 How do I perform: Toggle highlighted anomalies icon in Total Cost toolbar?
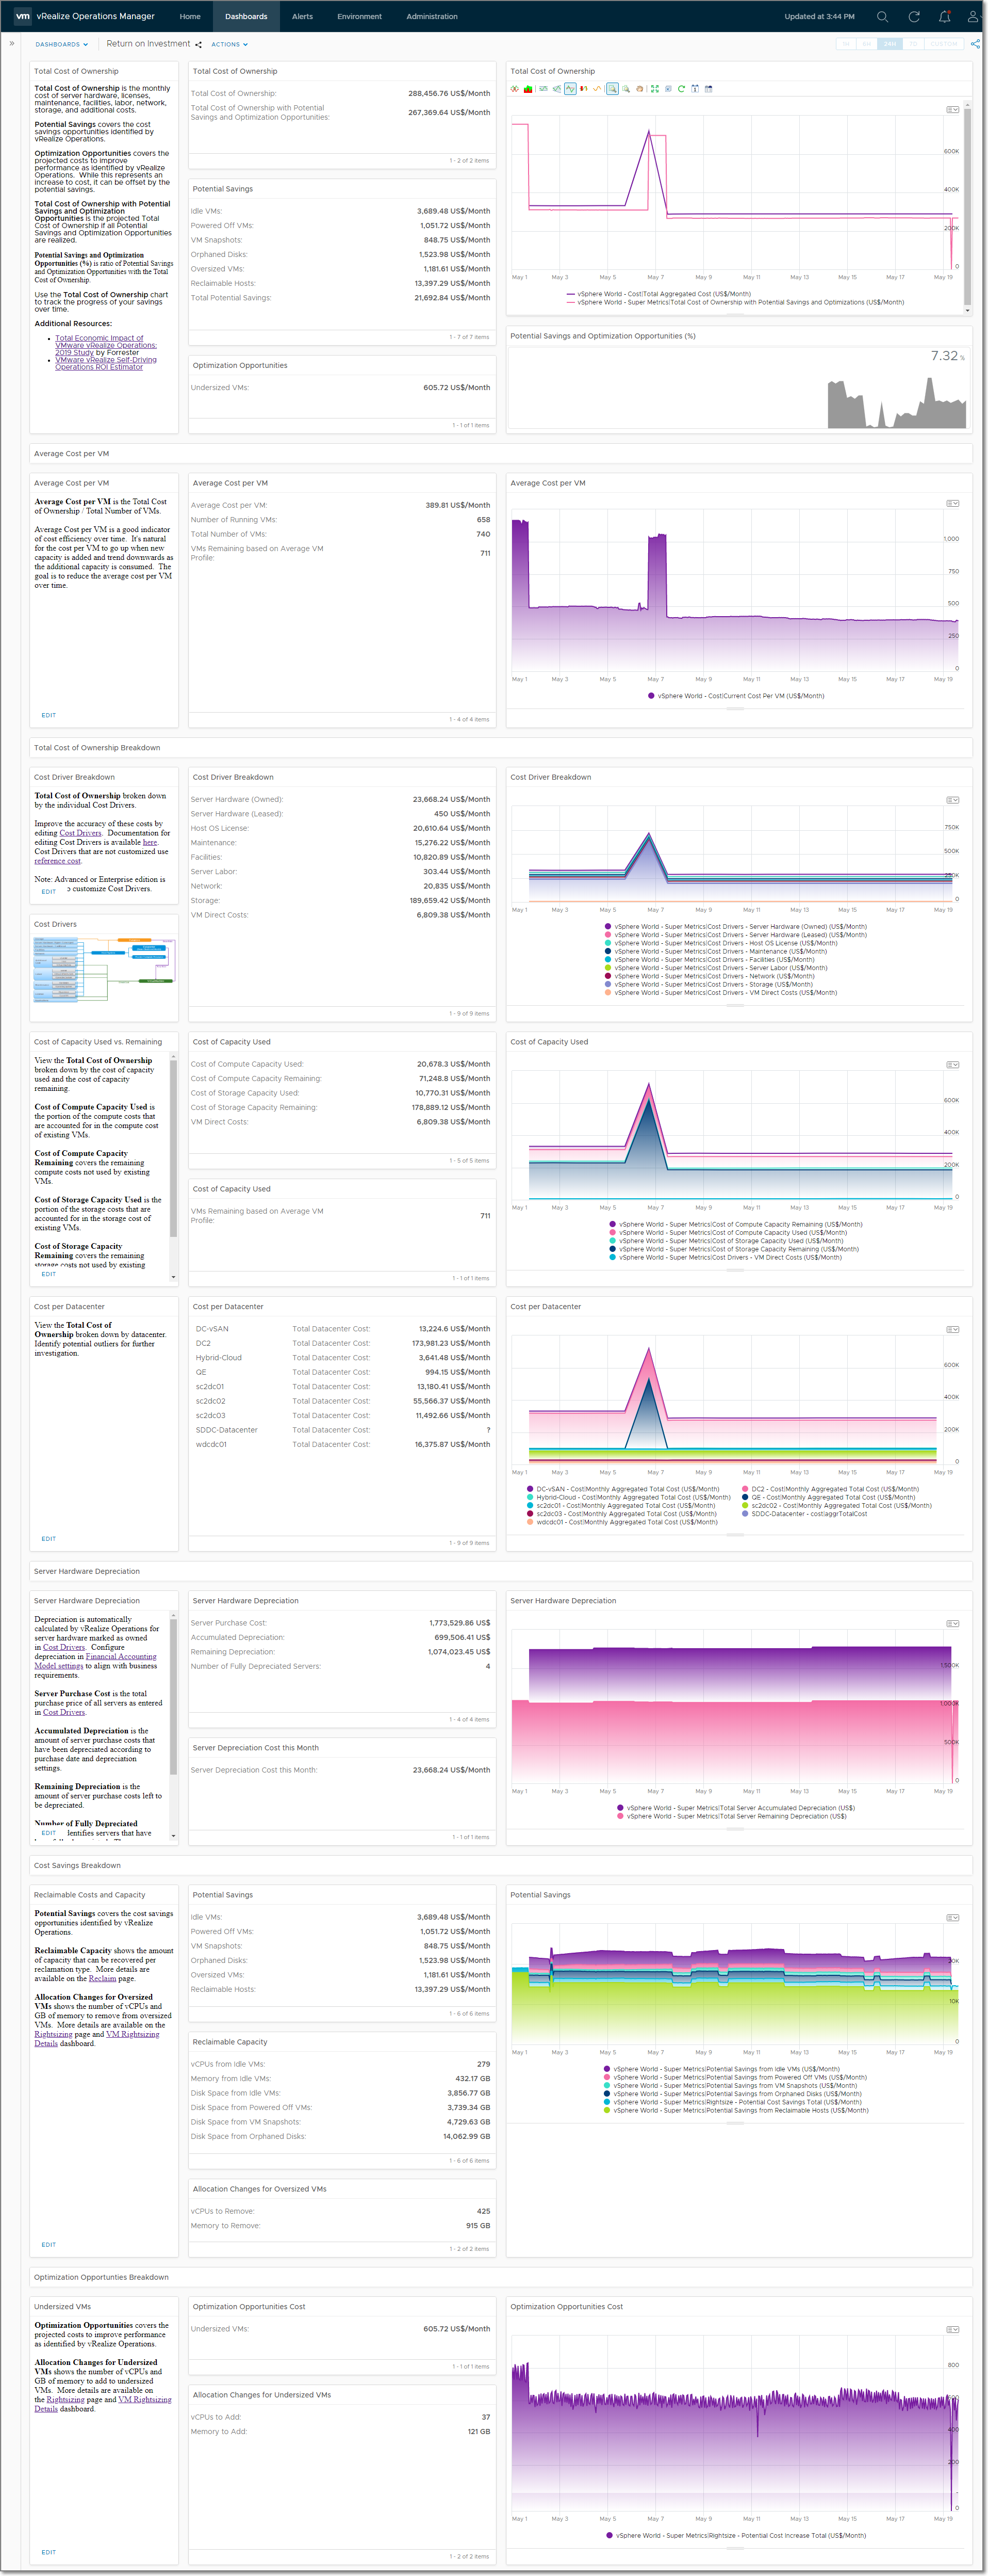[x=570, y=89]
